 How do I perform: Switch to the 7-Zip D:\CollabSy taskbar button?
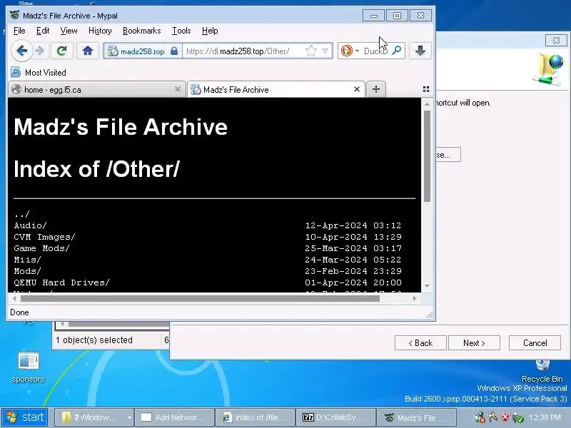click(x=335, y=417)
